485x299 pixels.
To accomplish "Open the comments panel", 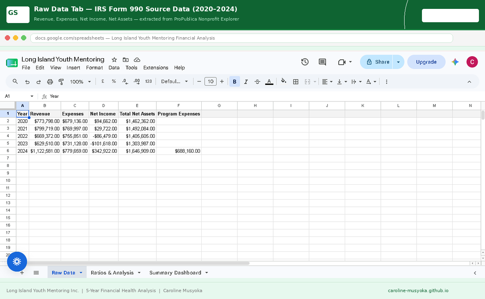I will coord(322,62).
